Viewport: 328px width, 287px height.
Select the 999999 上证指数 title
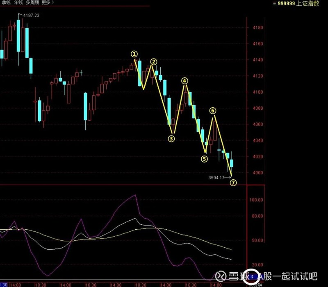298,4
